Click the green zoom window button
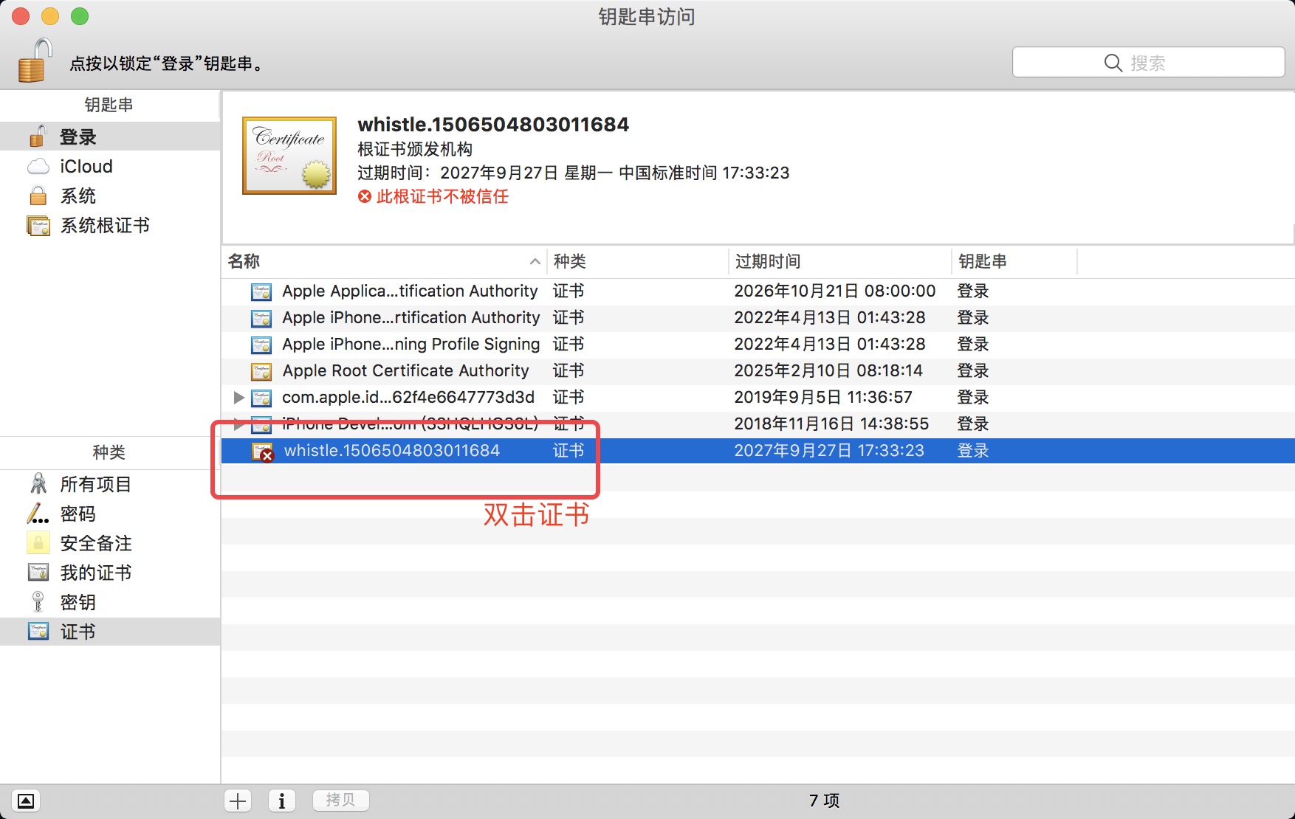Viewport: 1295px width, 819px height. point(80,16)
